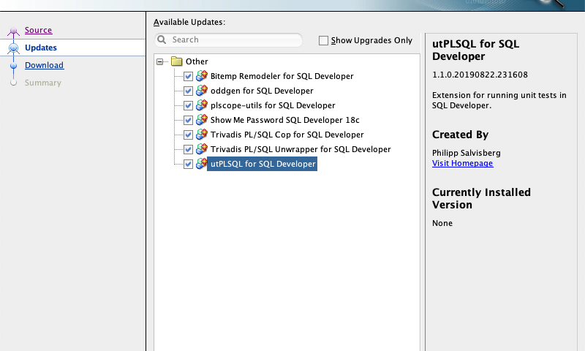The image size is (585, 351).
Task: Select Trivadis PL/SQL Cop for SQL Developer row
Action: [x=287, y=135]
